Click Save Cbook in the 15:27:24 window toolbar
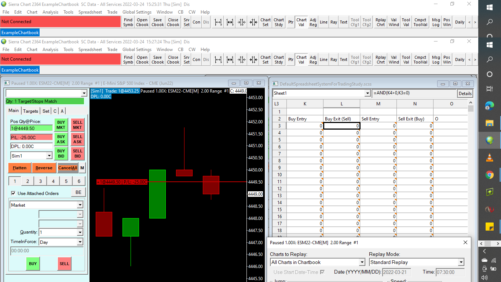Image resolution: width=501 pixels, height=282 pixels. [x=158, y=59]
